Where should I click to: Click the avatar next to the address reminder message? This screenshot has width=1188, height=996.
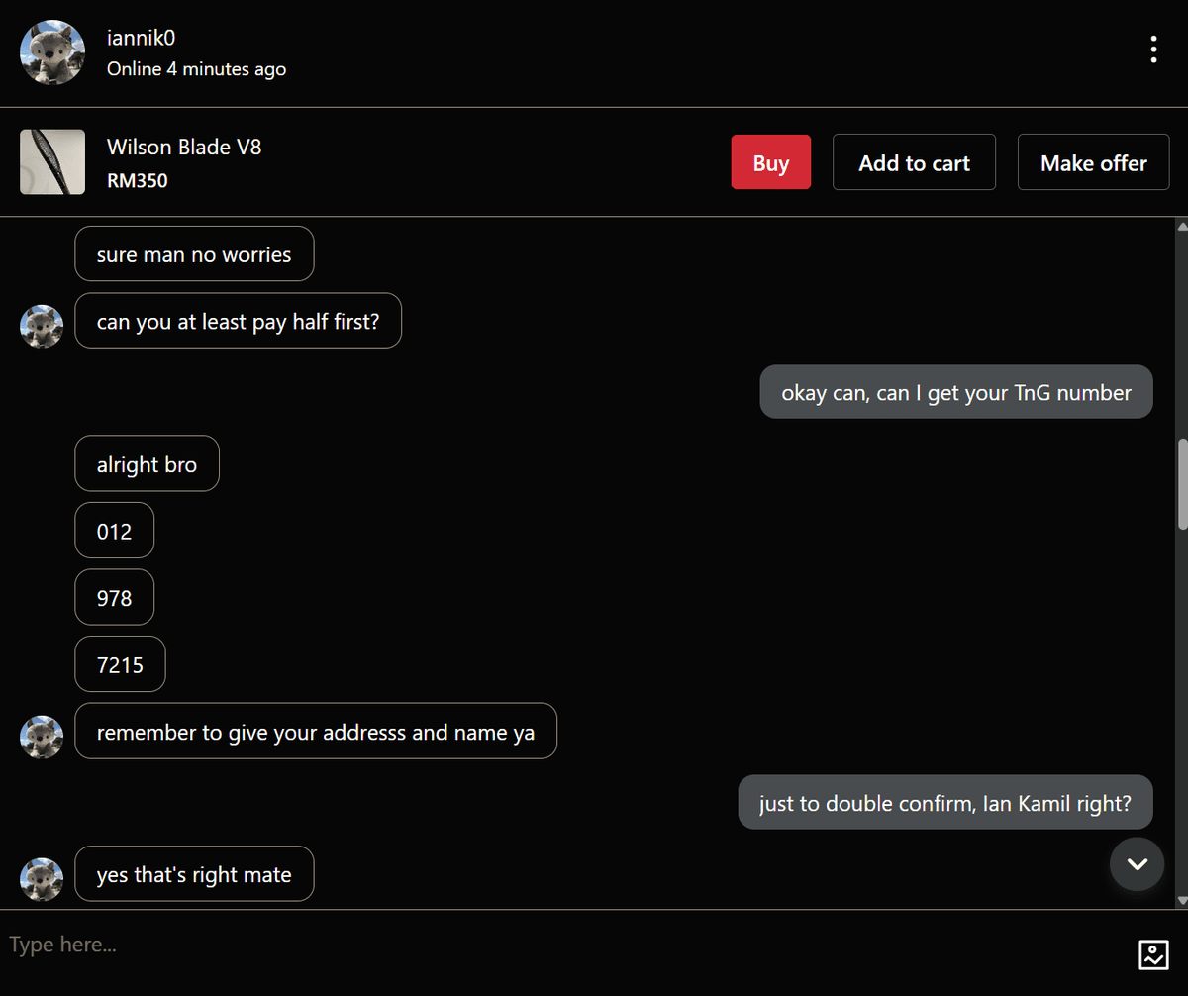pos(42,737)
